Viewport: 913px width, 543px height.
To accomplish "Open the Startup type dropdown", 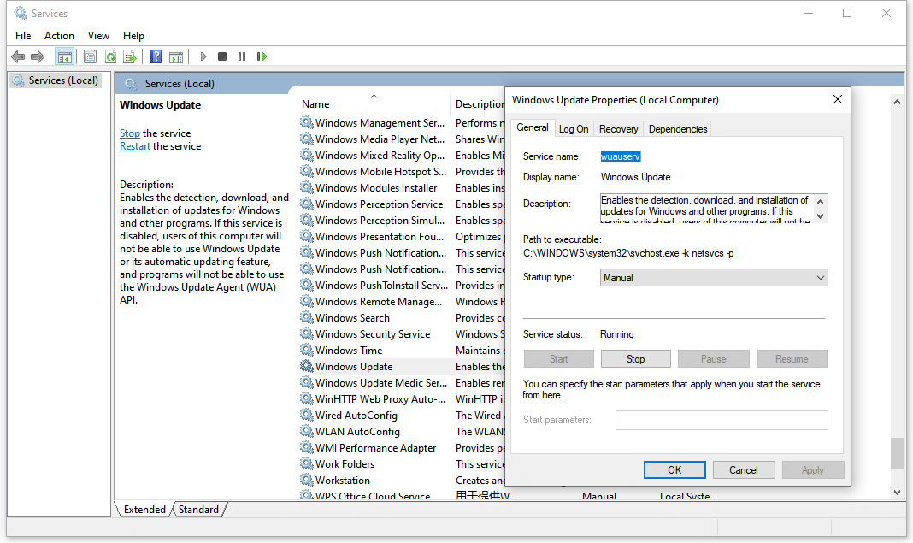I will pyautogui.click(x=714, y=278).
